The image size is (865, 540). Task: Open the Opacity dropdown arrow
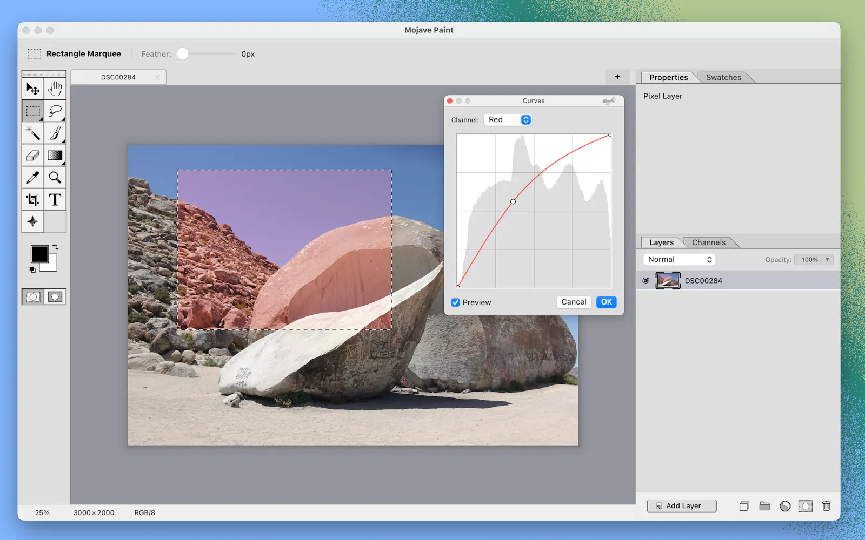tap(827, 260)
